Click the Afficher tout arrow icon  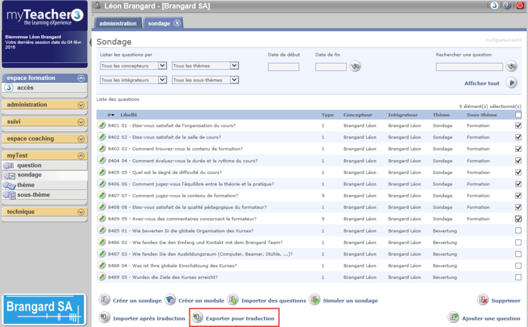[x=511, y=83]
